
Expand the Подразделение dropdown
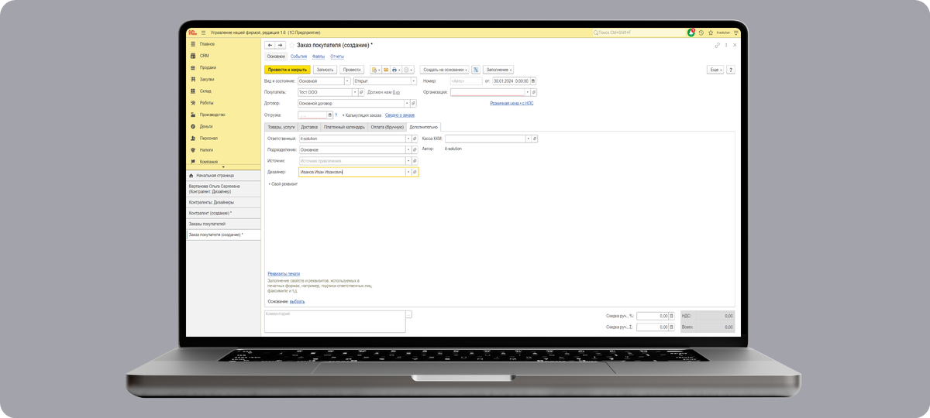point(408,149)
